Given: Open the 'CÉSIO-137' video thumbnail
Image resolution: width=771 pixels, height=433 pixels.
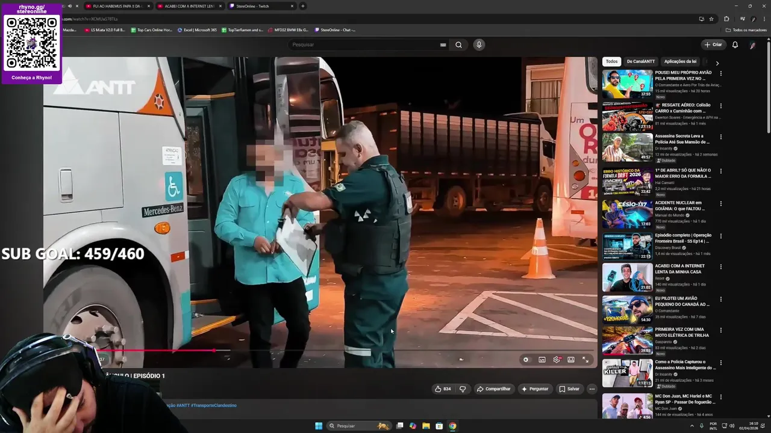Looking at the screenshot, I should point(627,214).
